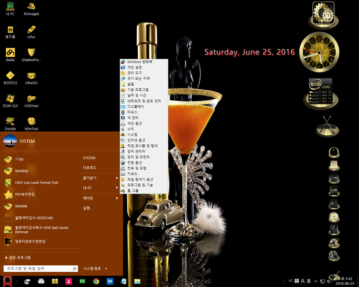The image size is (359, 287).
Task: Click the golden disc dock icon
Action: tap(334, 217)
